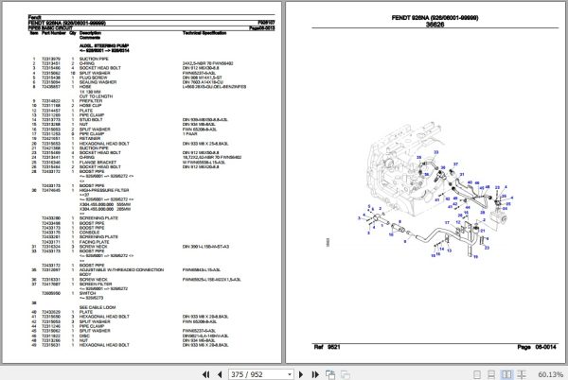568x380 pixels.
Task: Switch to continuous scrolling page view
Action: pos(491,374)
